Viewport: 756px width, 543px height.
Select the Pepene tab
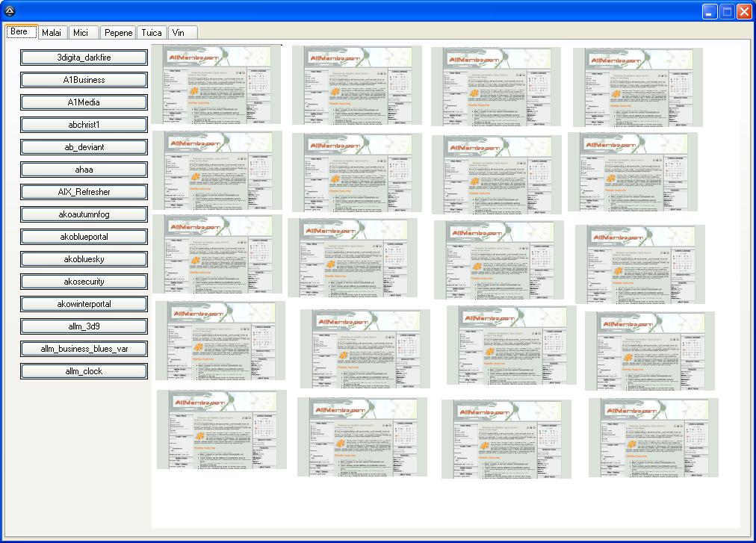click(118, 33)
